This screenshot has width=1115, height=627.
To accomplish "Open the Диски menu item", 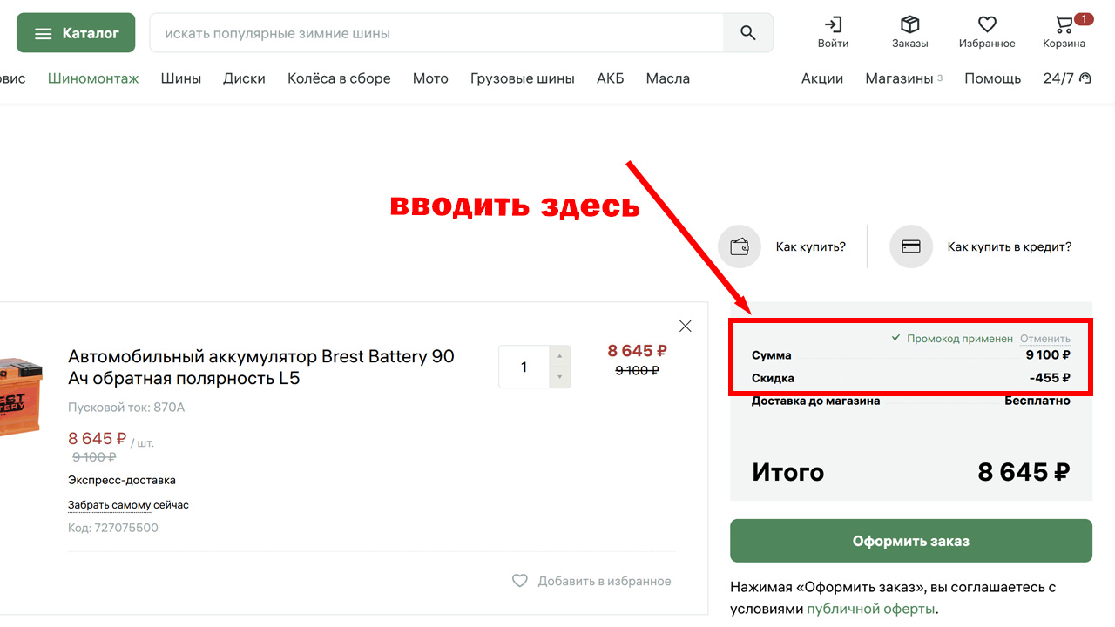I will [x=244, y=78].
